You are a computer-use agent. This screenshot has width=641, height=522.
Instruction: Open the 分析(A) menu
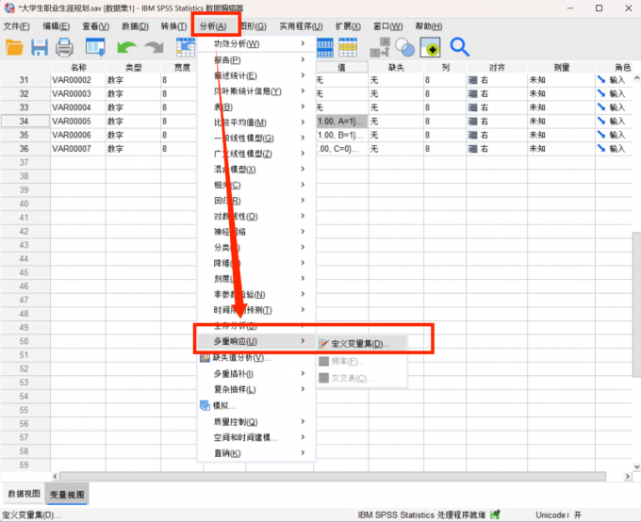tap(213, 26)
